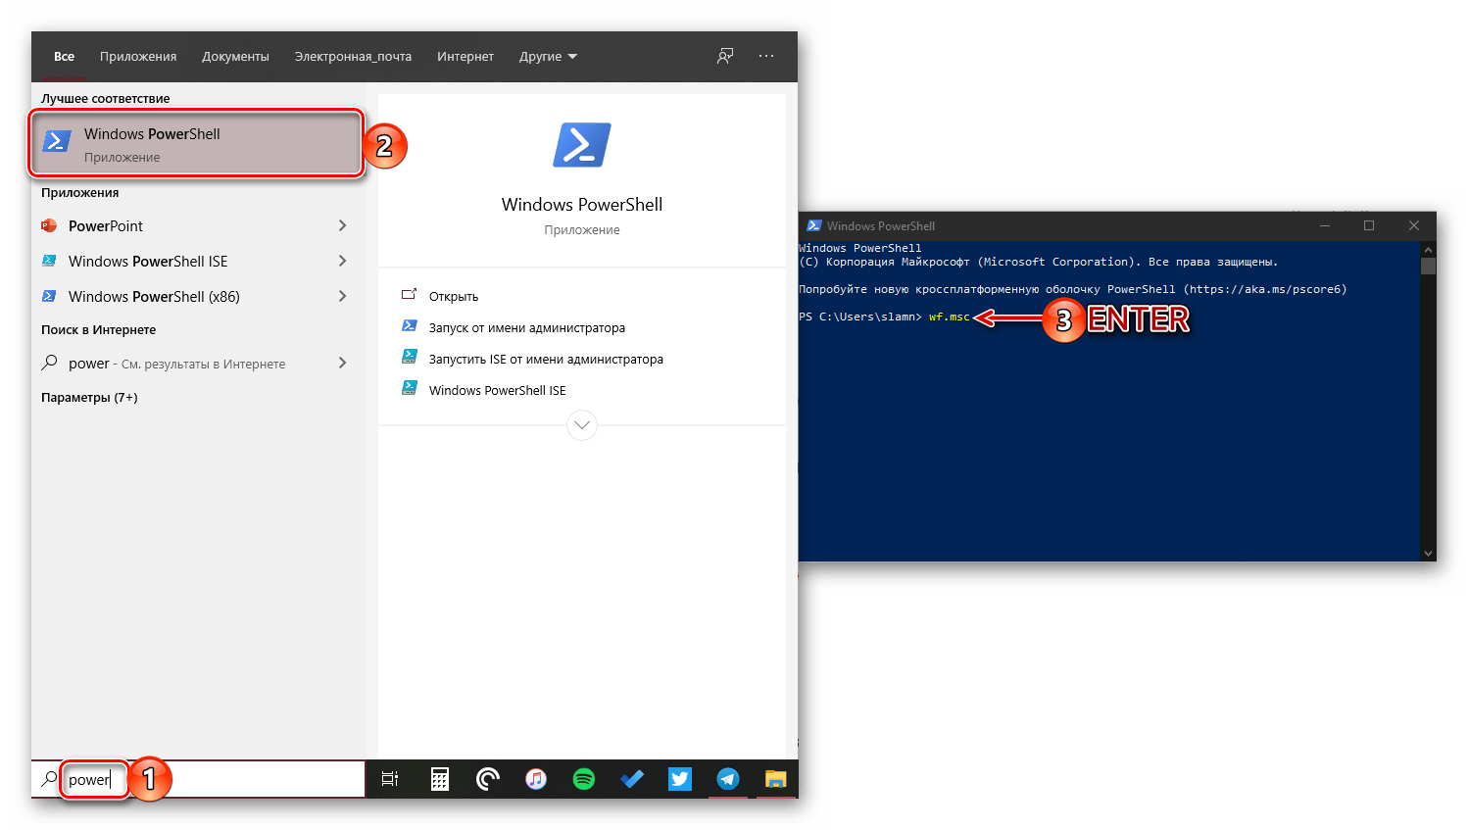Open the Microsoft Edge taskbar icon

488,779
